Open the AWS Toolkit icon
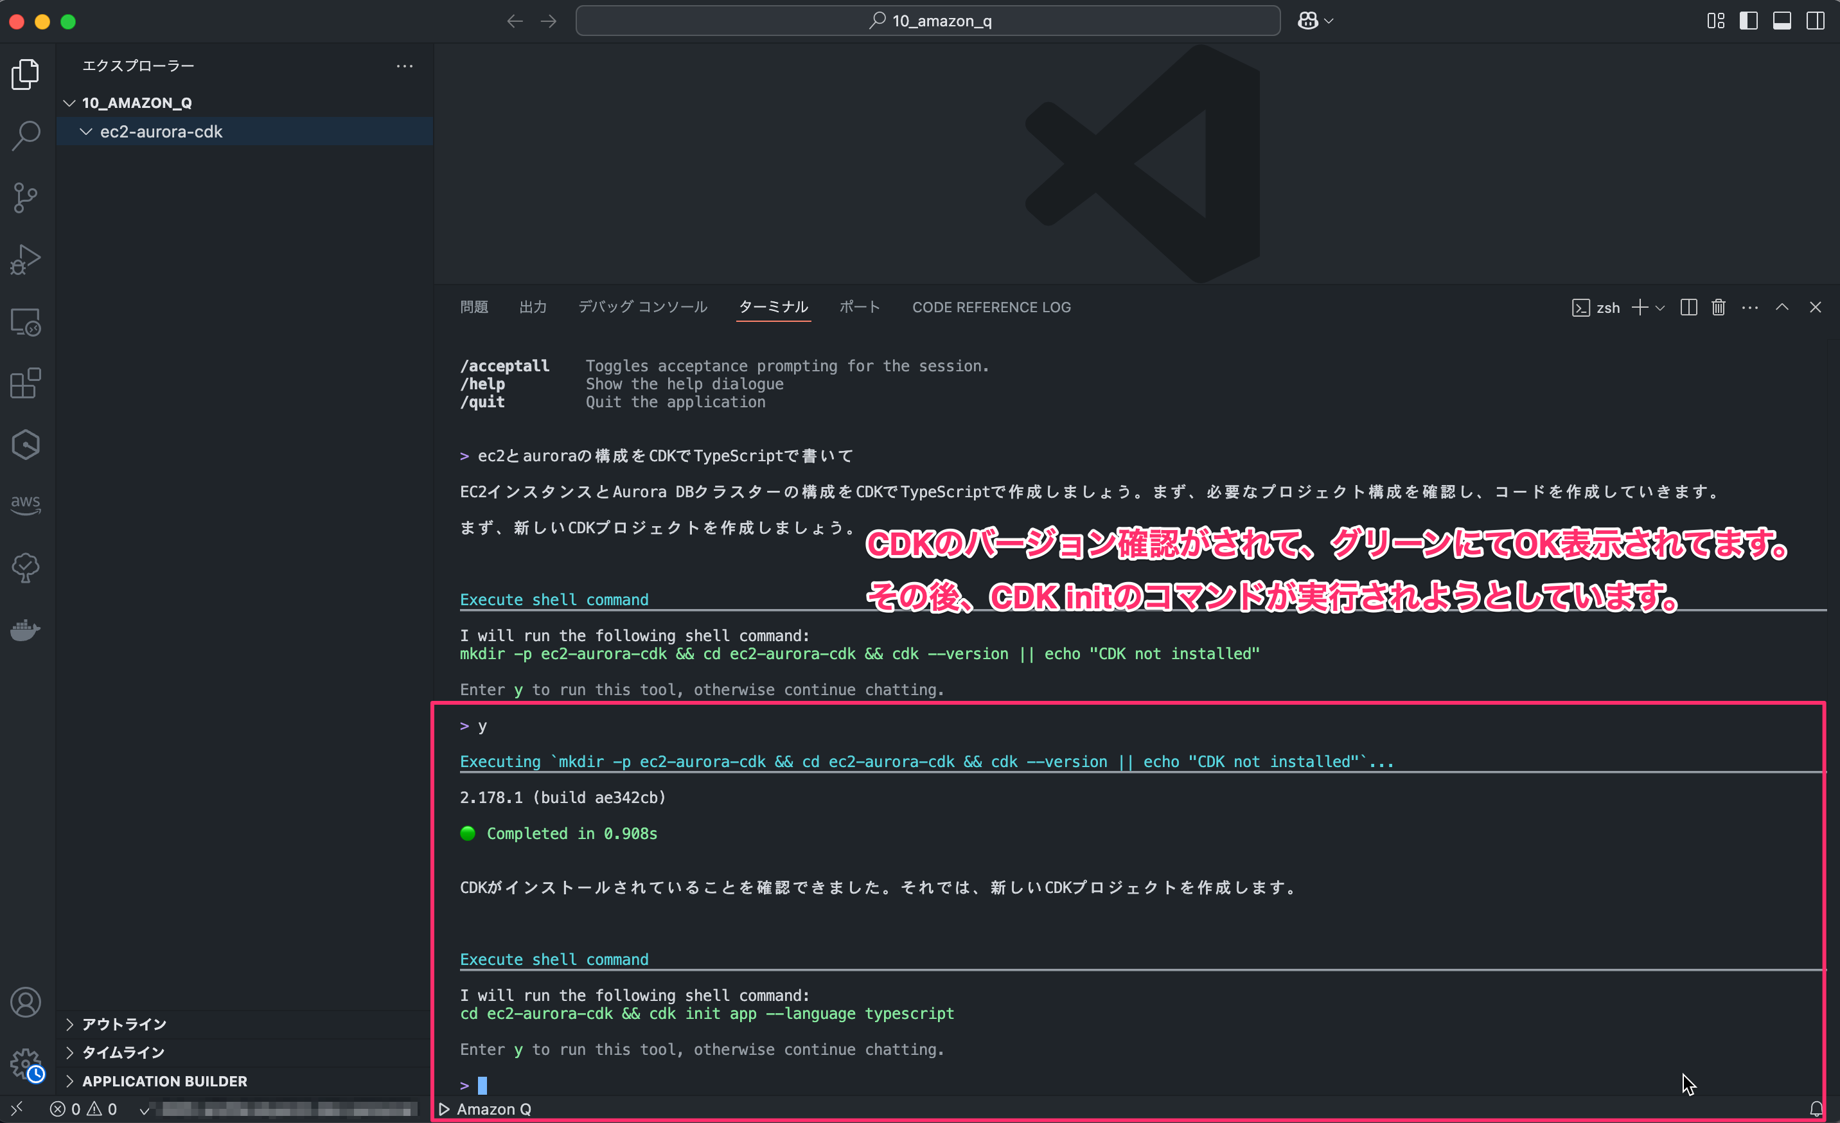 click(x=26, y=505)
